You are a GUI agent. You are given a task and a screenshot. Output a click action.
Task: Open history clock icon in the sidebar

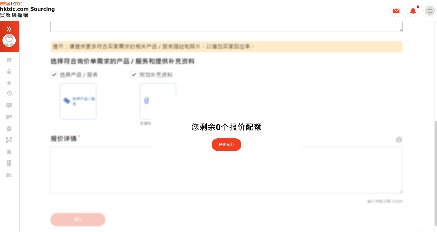pyautogui.click(x=9, y=94)
